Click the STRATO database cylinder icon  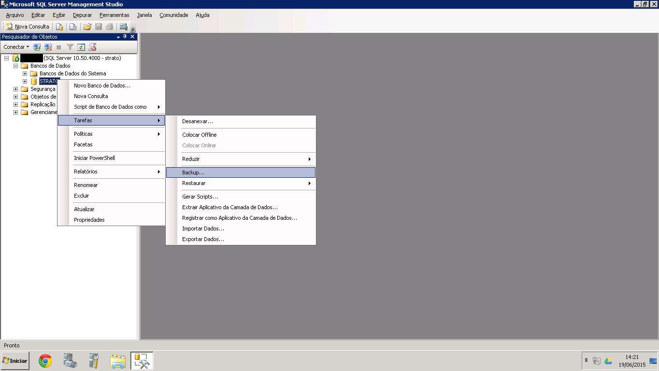tap(34, 81)
